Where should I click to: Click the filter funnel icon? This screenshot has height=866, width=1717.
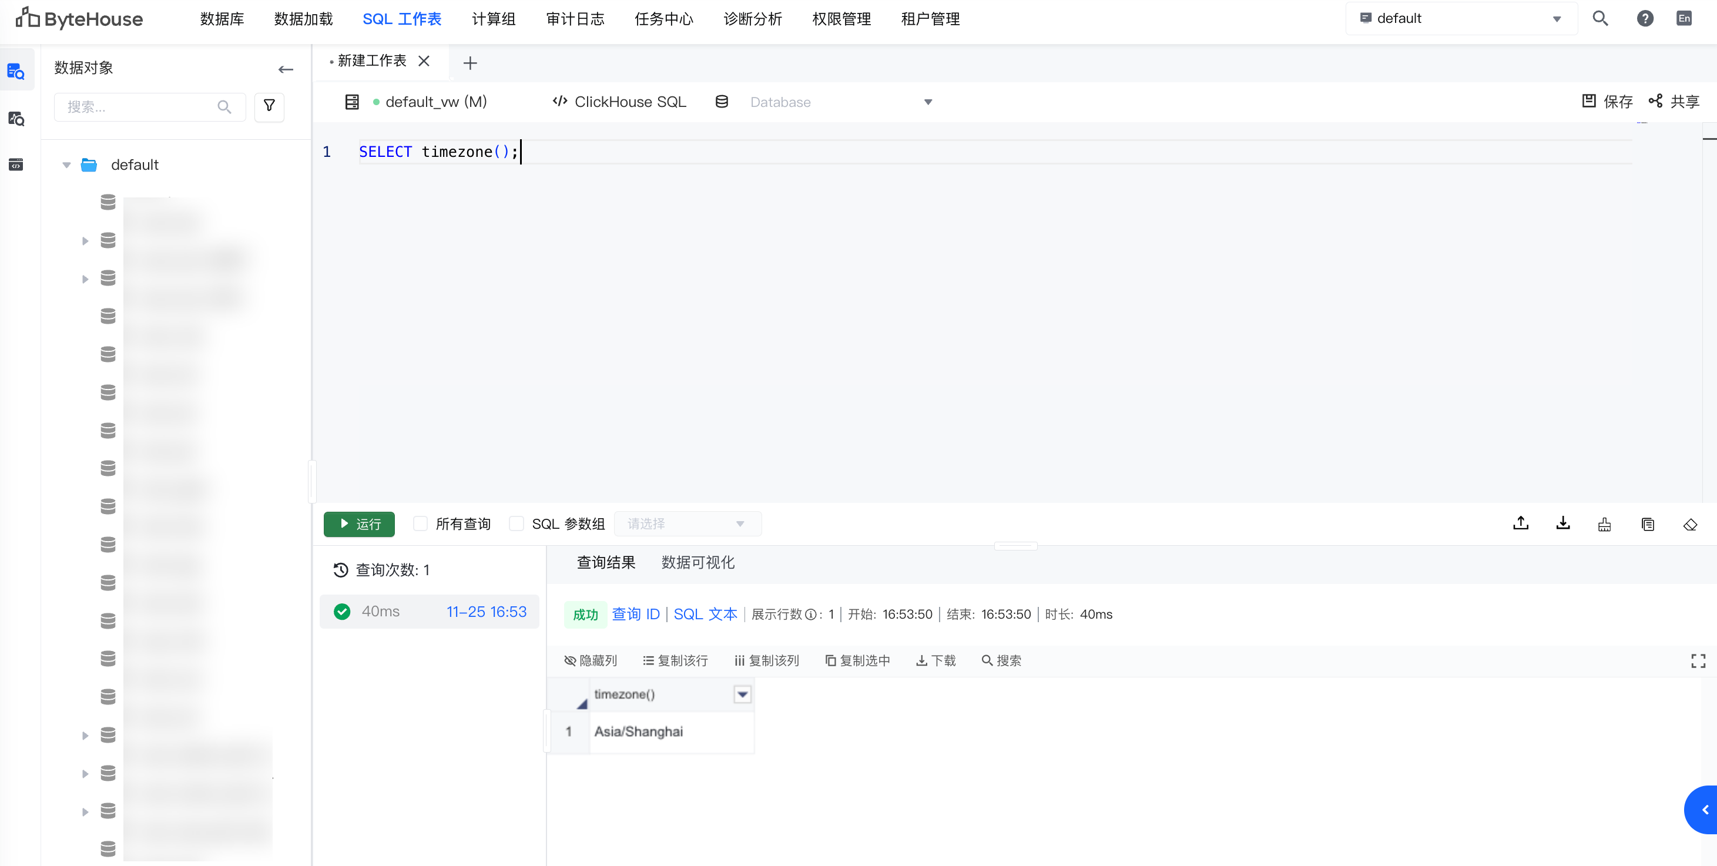[269, 106]
